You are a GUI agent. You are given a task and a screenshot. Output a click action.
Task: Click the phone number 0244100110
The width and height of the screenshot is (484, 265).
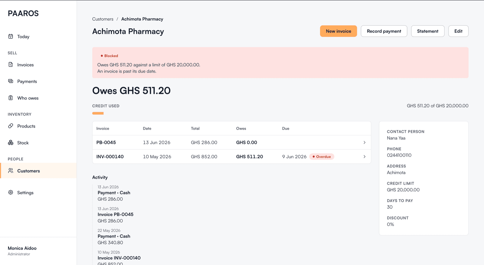(x=399, y=155)
